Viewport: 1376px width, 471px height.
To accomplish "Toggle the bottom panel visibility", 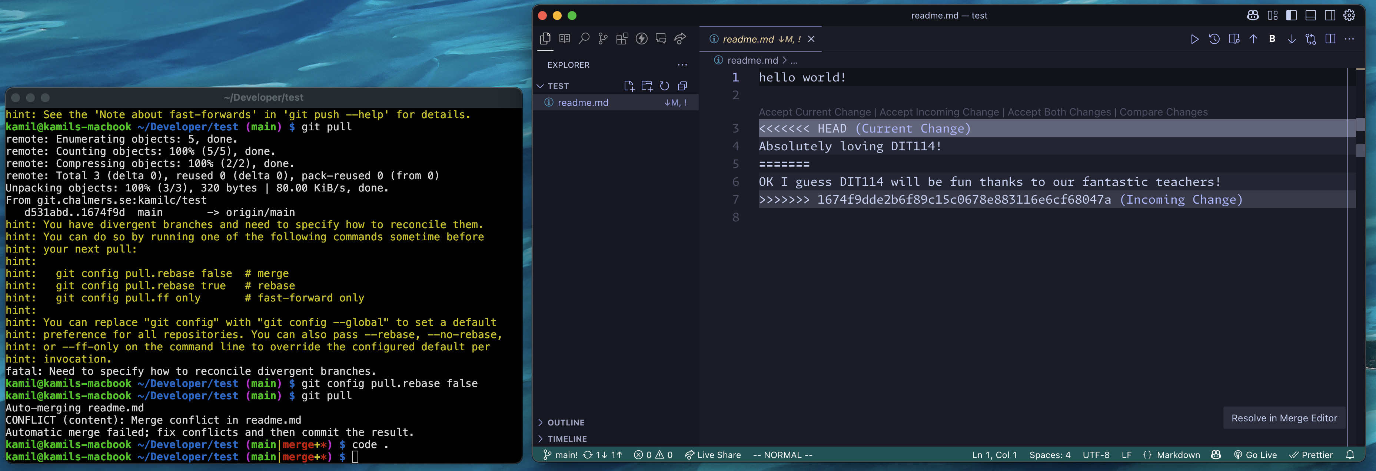I will [1310, 16].
